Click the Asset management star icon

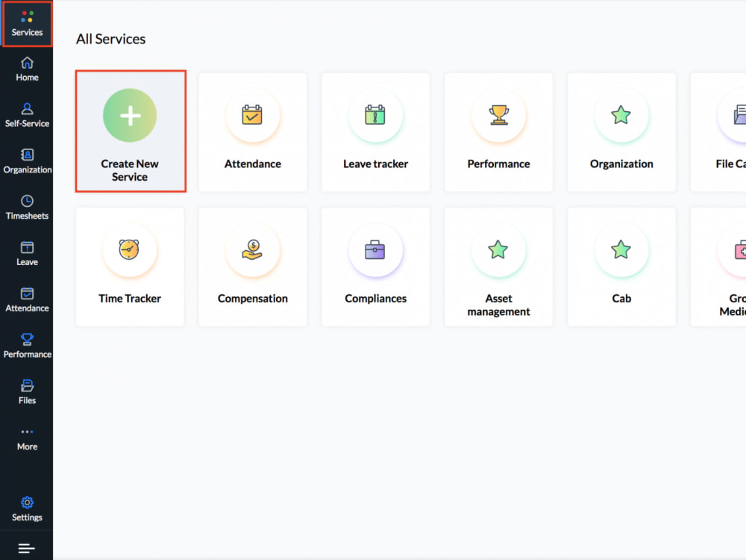click(498, 250)
